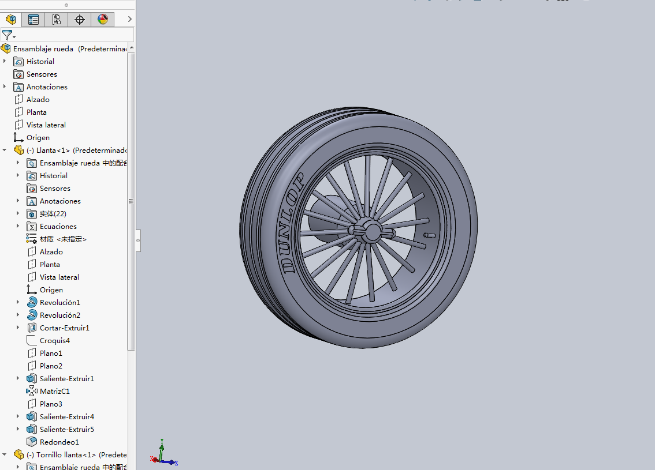Select the Croquis4 sketch icon
Screen dimensions: 655x470
(32, 340)
